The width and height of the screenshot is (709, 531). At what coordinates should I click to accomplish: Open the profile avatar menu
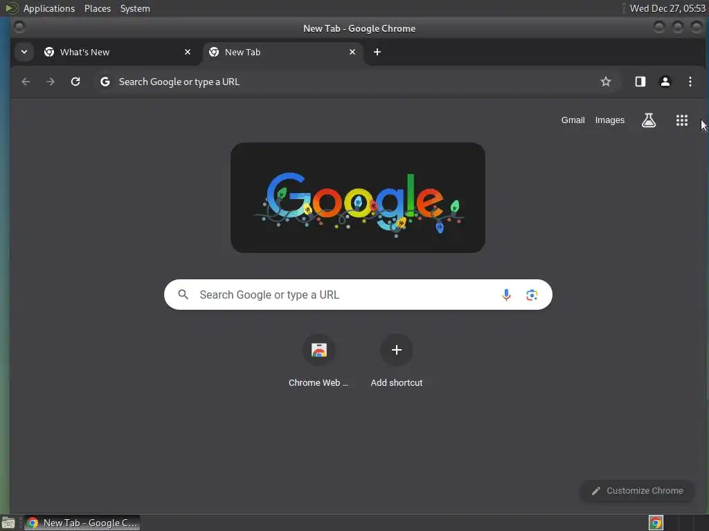[665, 82]
